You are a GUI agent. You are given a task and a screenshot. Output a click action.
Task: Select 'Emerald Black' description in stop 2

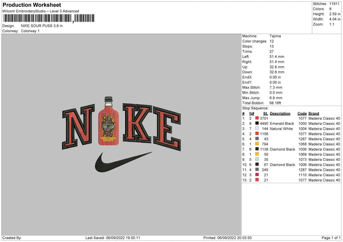282,124
